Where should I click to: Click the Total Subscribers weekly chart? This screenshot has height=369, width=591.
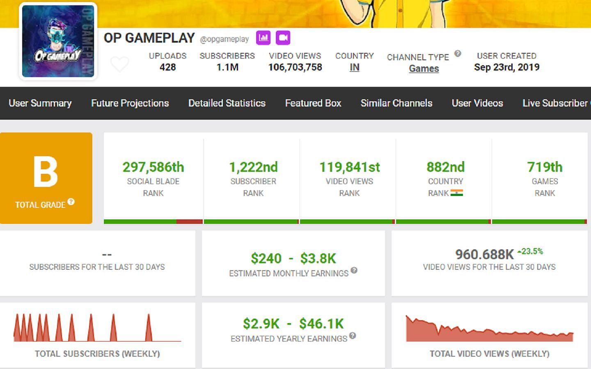pos(97,328)
